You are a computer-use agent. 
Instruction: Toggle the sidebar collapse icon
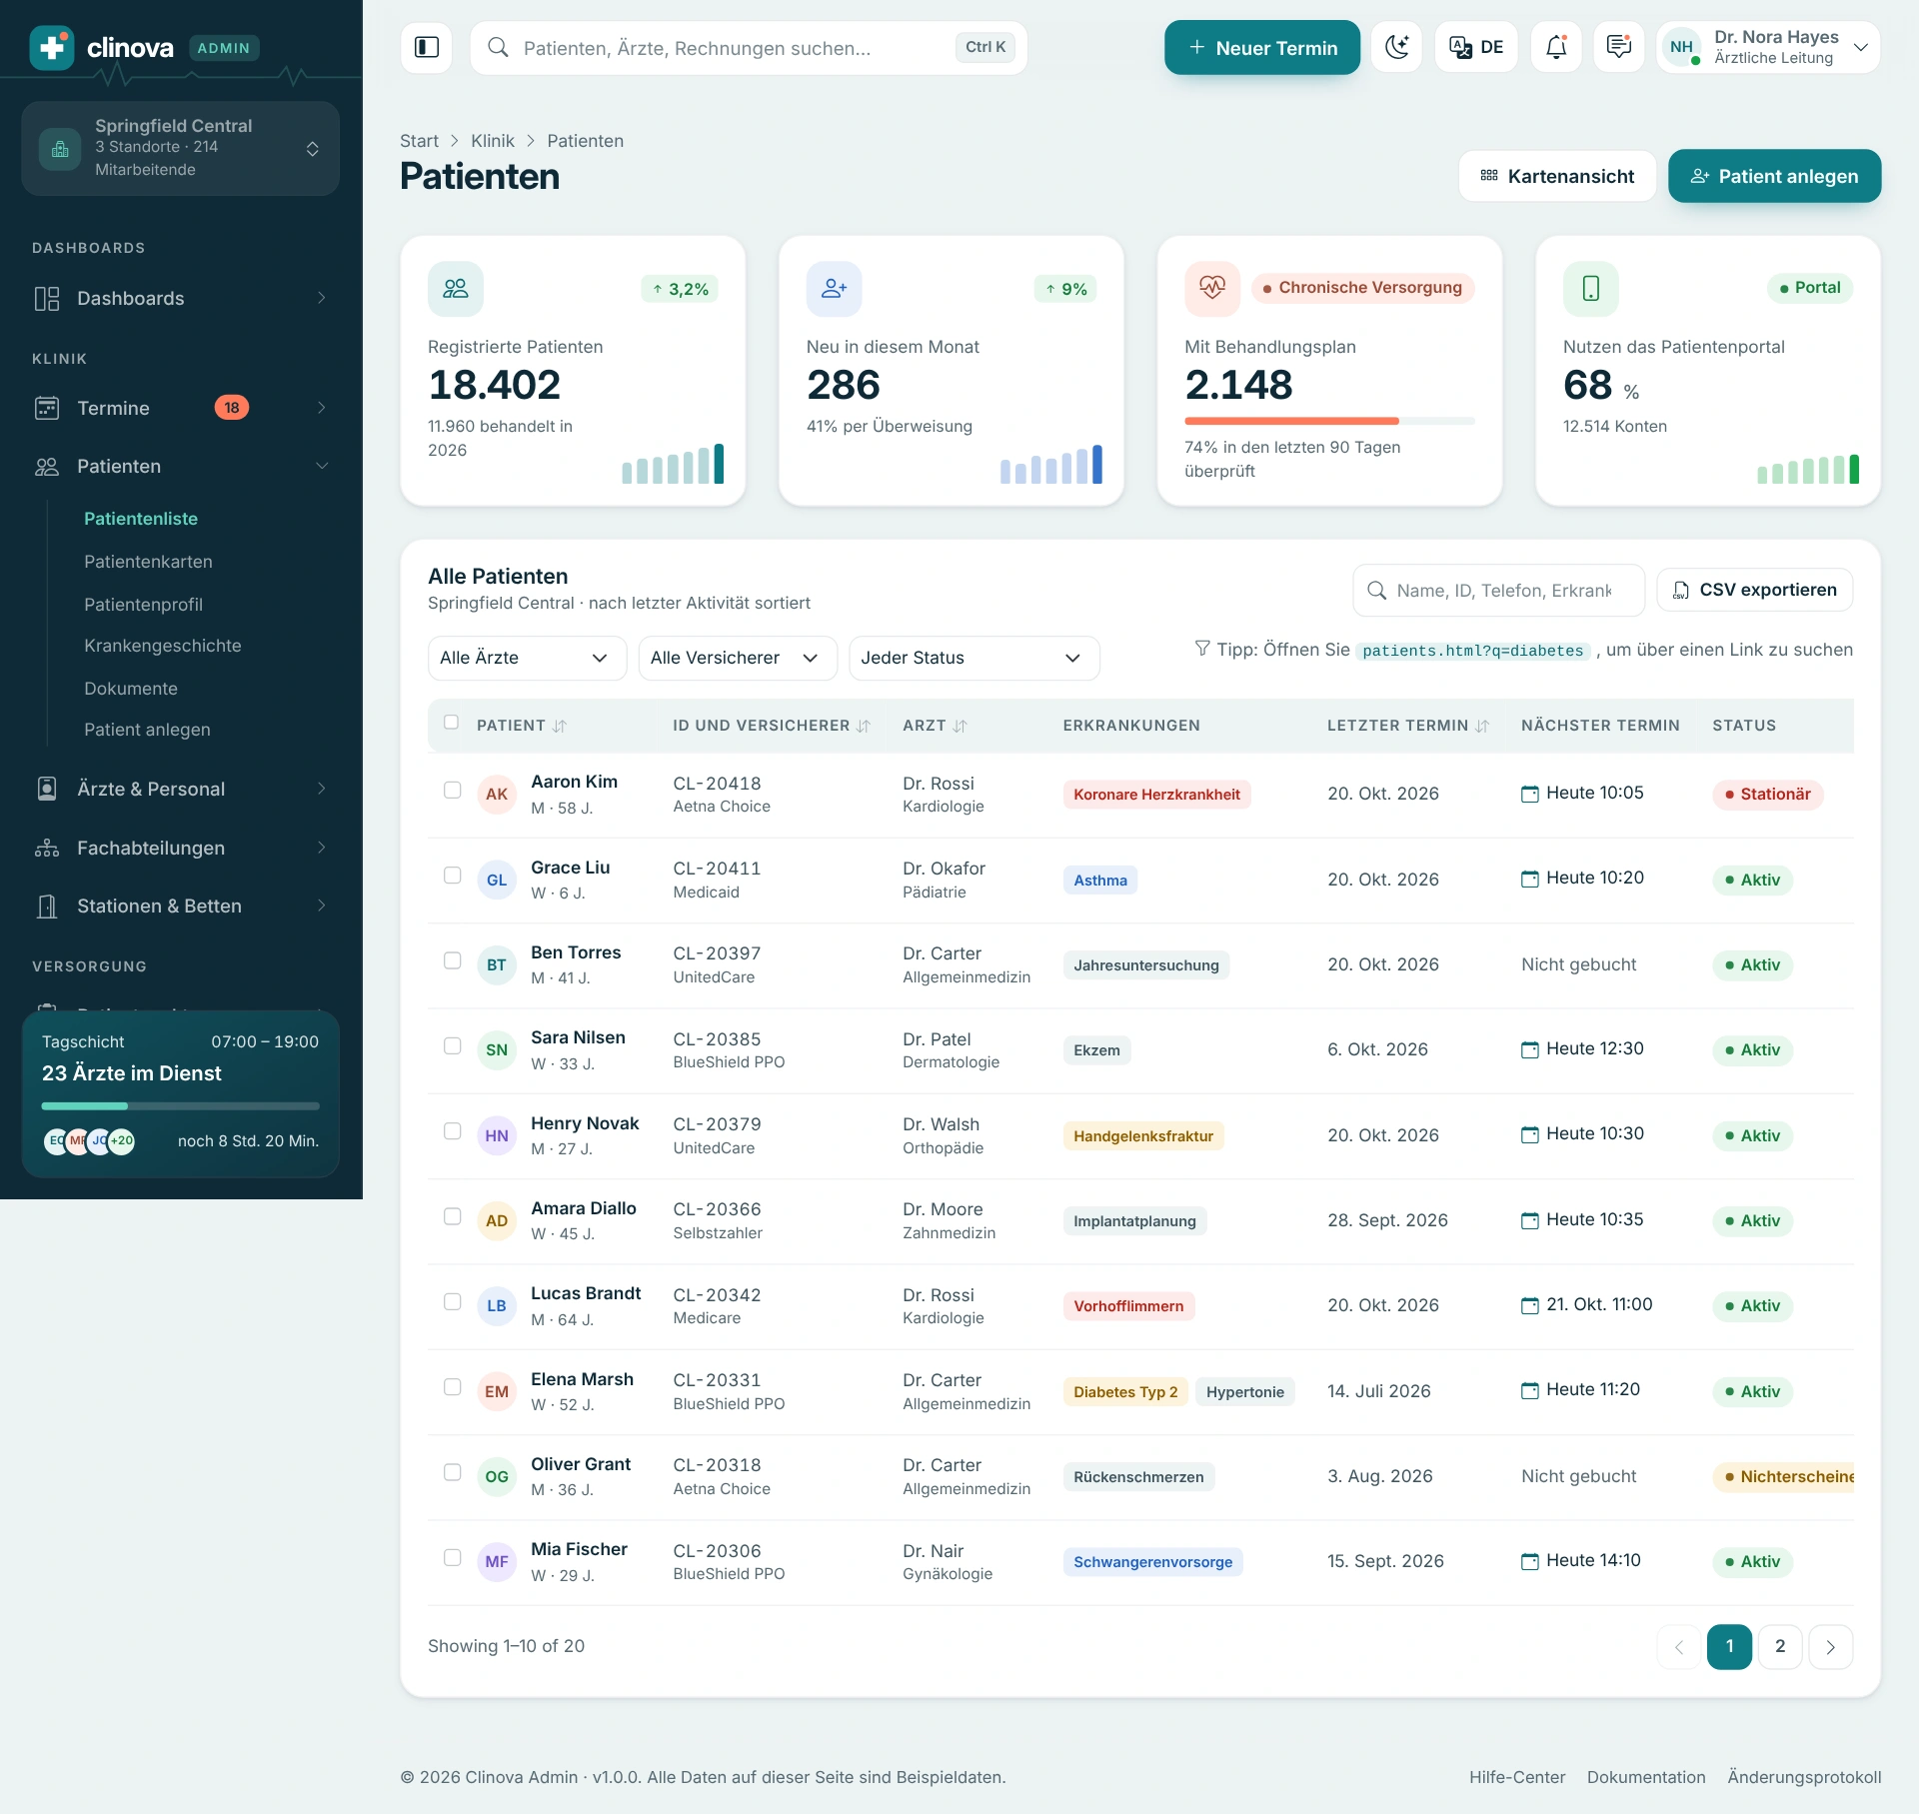pyautogui.click(x=427, y=47)
